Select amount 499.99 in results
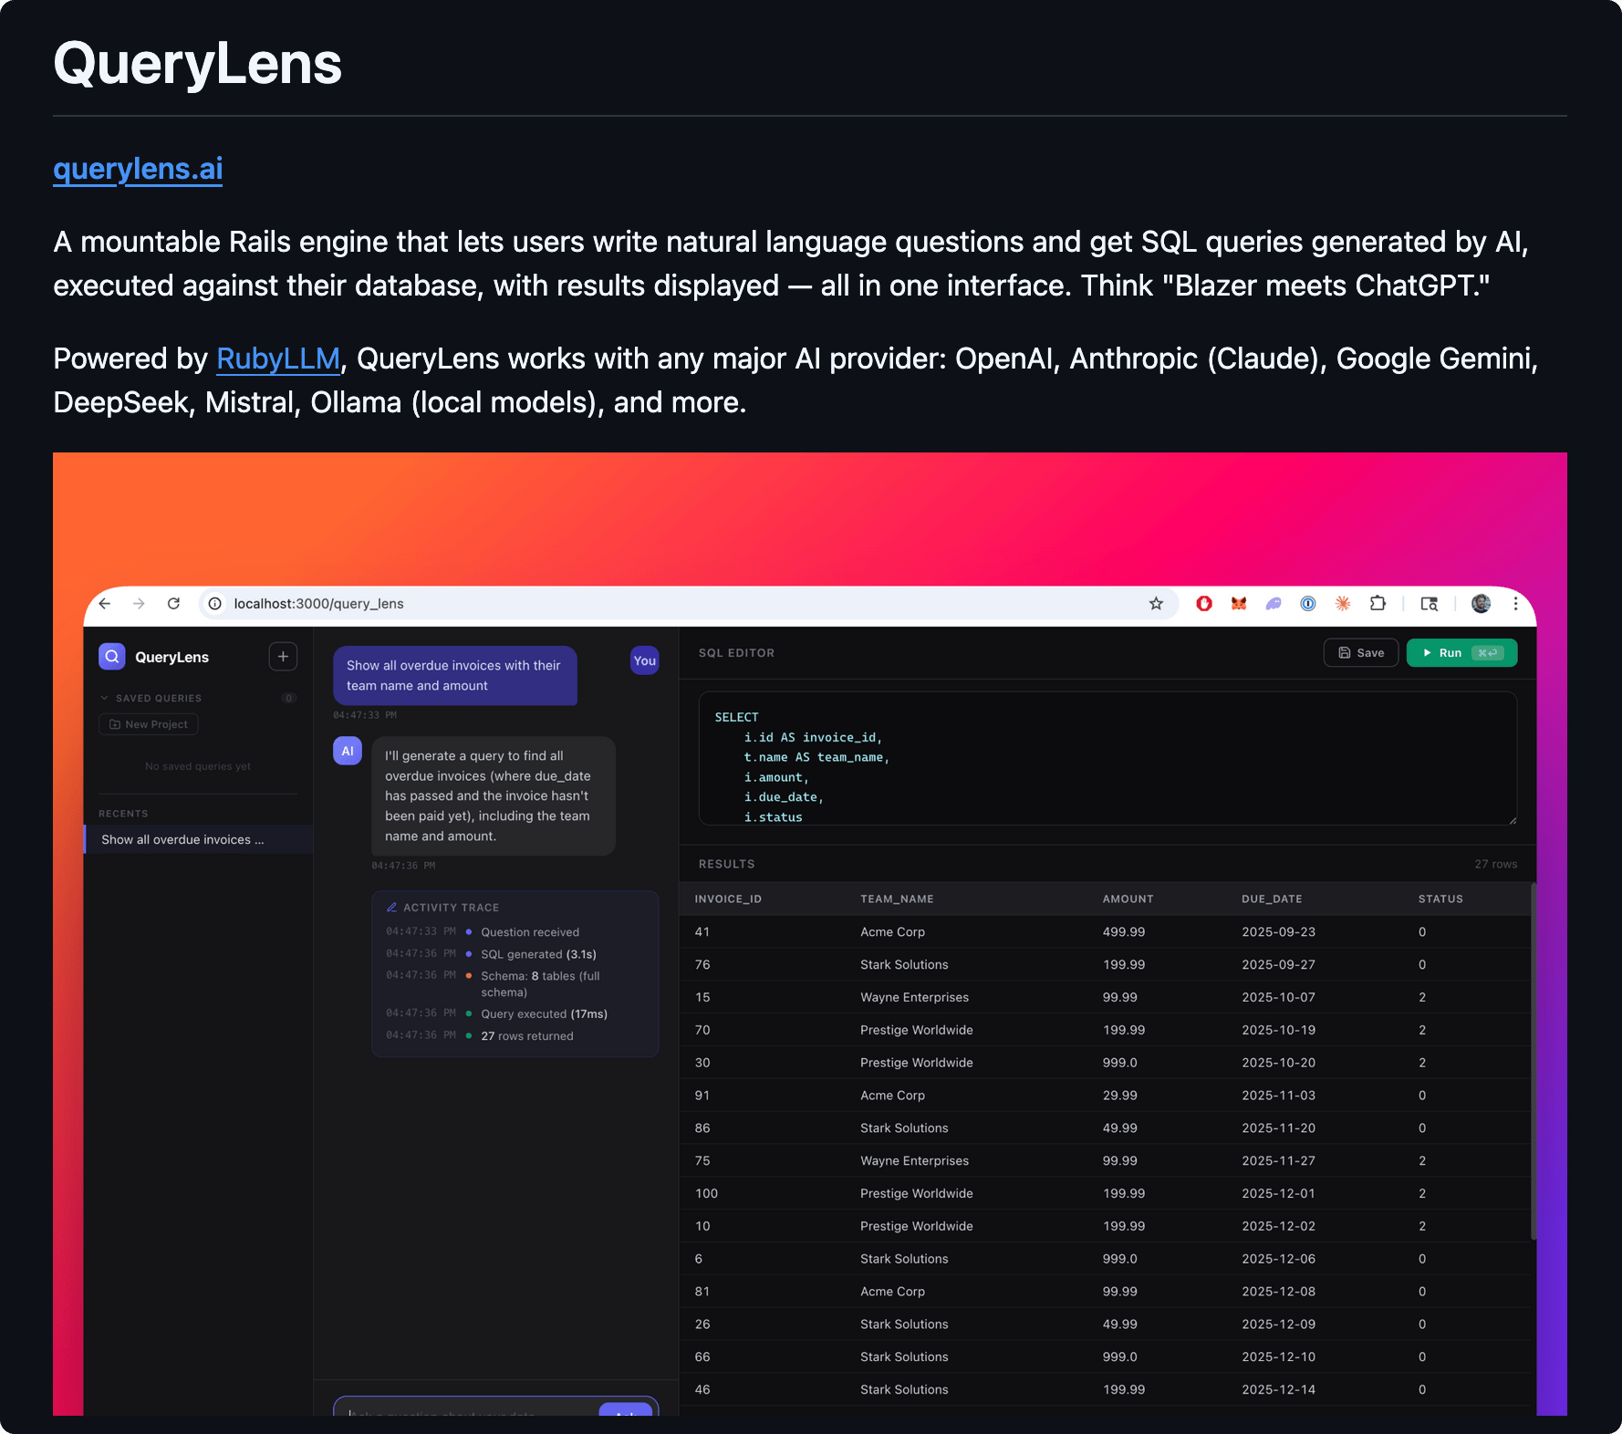 click(1124, 932)
